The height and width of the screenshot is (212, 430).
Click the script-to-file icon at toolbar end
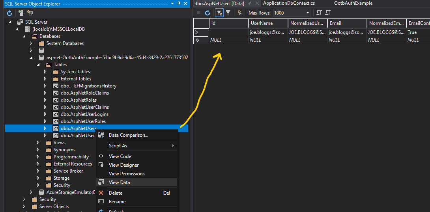[328, 13]
